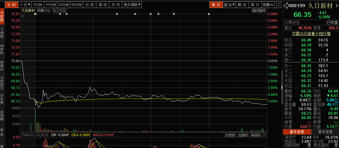The height and width of the screenshot is (148, 339).
Task: Click the last news star marker on chart
Action: tap(209, 14)
